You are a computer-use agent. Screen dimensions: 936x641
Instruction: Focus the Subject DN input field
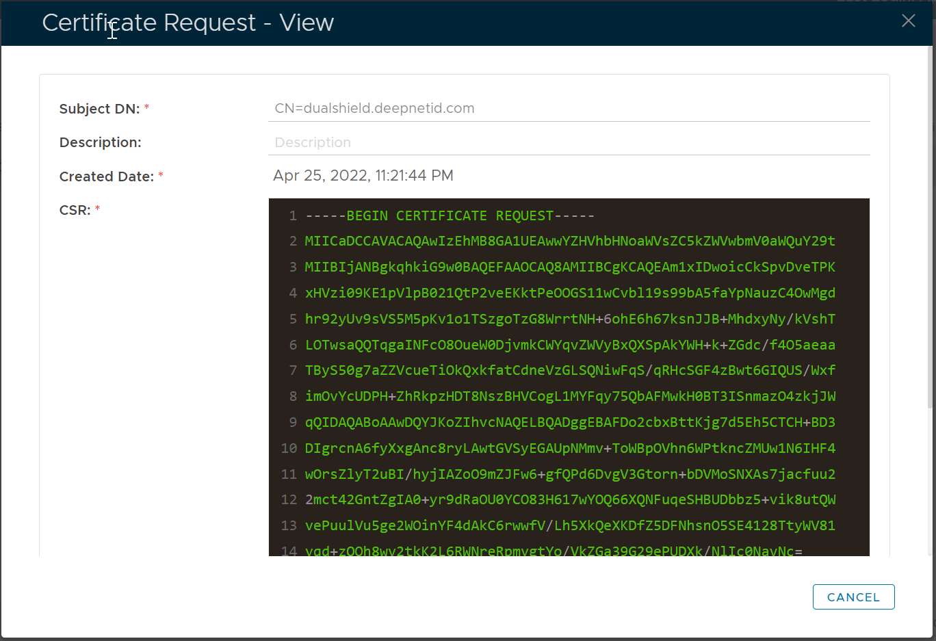(x=568, y=108)
